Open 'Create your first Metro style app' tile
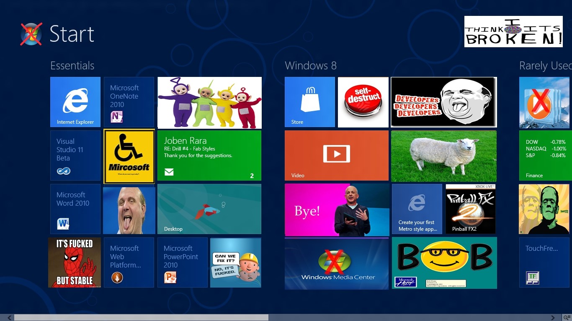The height and width of the screenshot is (321, 572). pos(417,209)
